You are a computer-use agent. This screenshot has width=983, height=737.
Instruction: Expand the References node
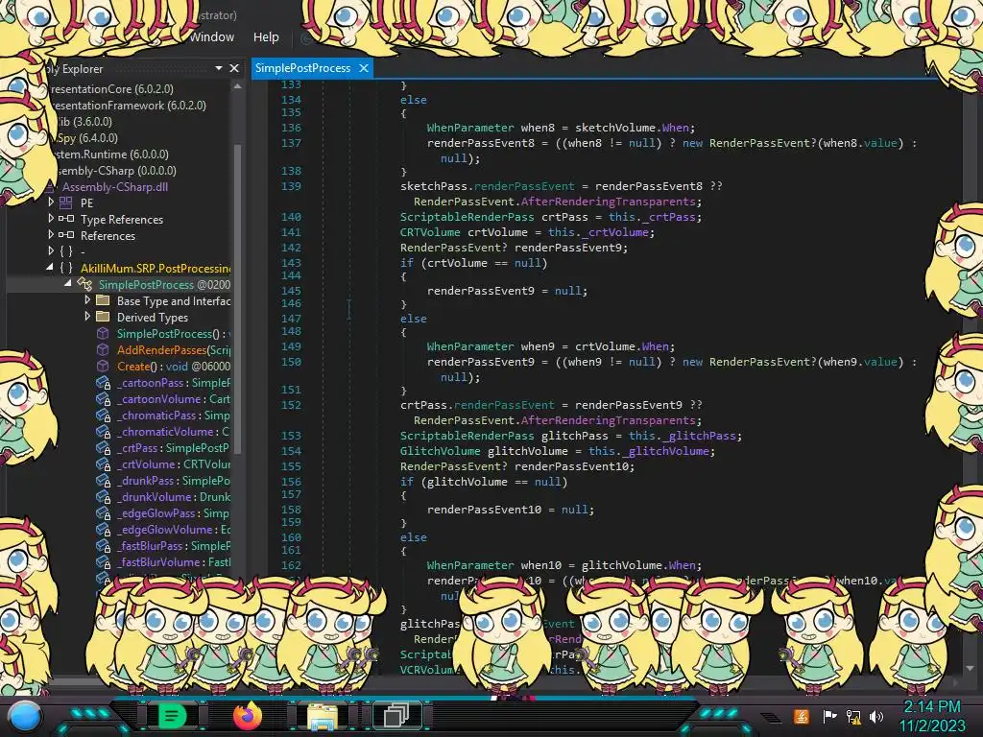(51, 234)
